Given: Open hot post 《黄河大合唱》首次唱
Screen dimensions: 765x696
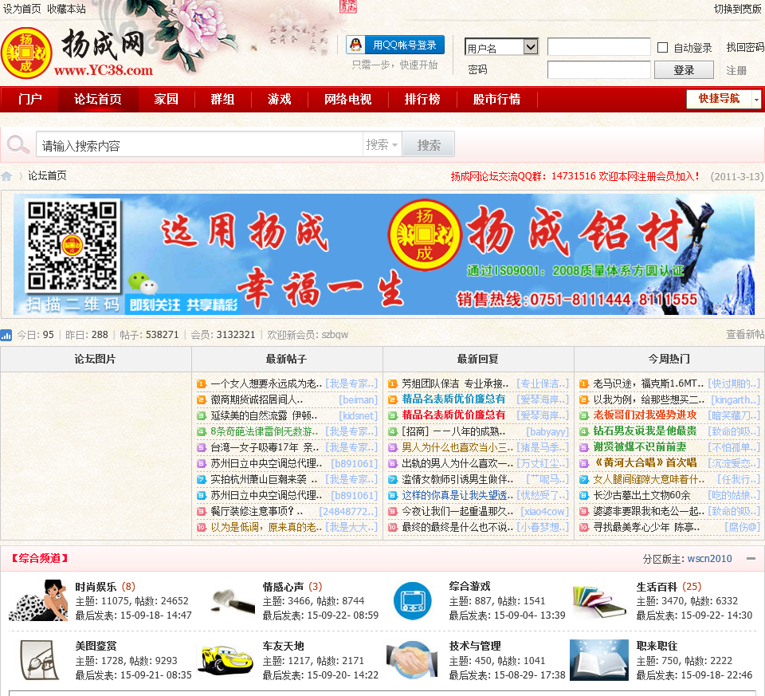Looking at the screenshot, I should 645,462.
